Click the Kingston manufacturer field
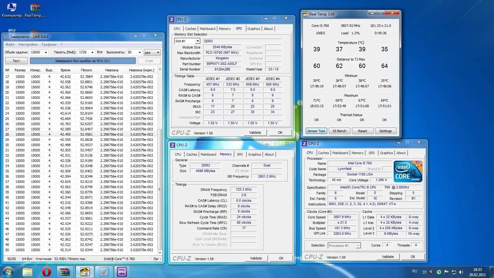Screen dimensions: 494x278 coord(222,58)
